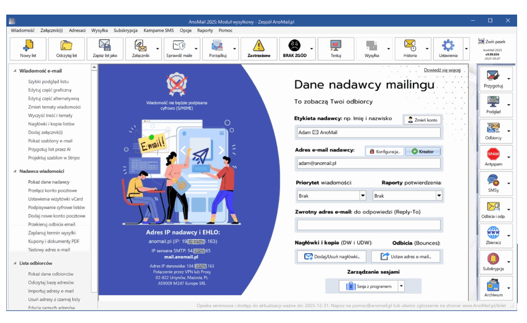The width and height of the screenshot is (527, 323).
Task: Select Szybki podgląd listu in the tree
Action: (48, 81)
